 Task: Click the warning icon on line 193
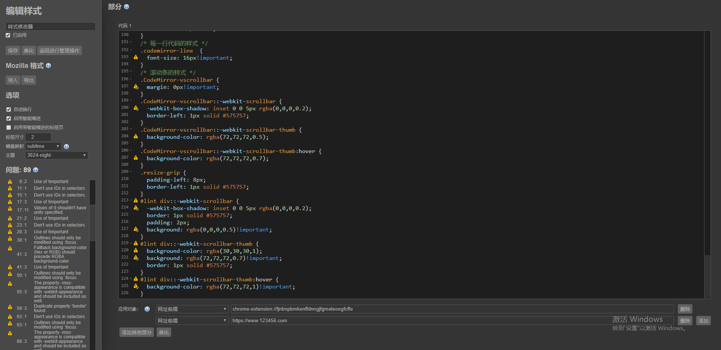[136, 57]
